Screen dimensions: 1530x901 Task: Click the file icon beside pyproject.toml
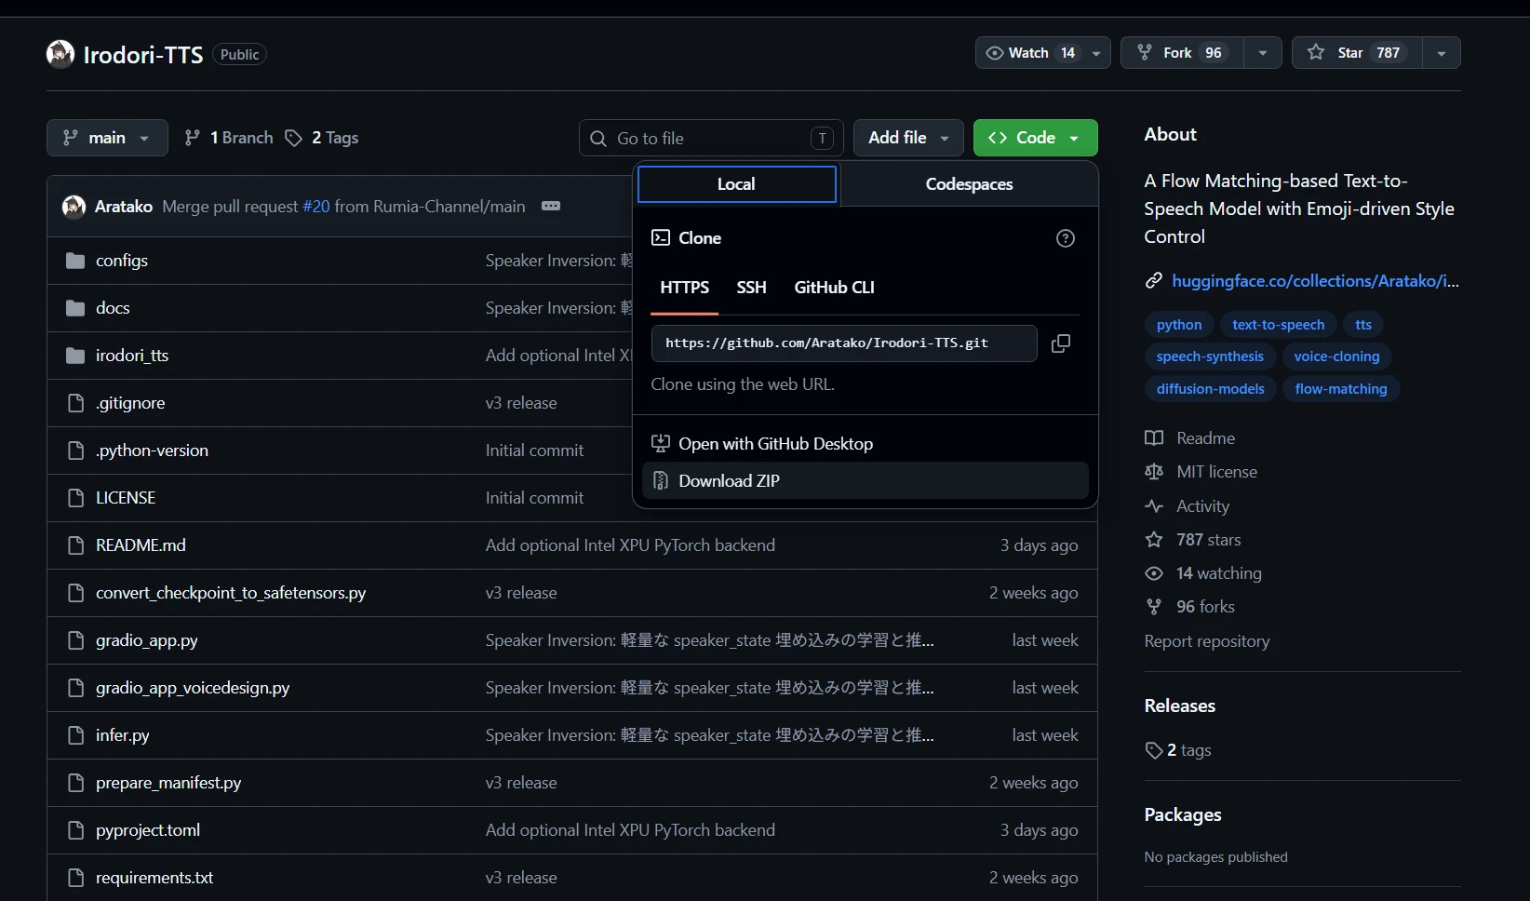(x=76, y=830)
